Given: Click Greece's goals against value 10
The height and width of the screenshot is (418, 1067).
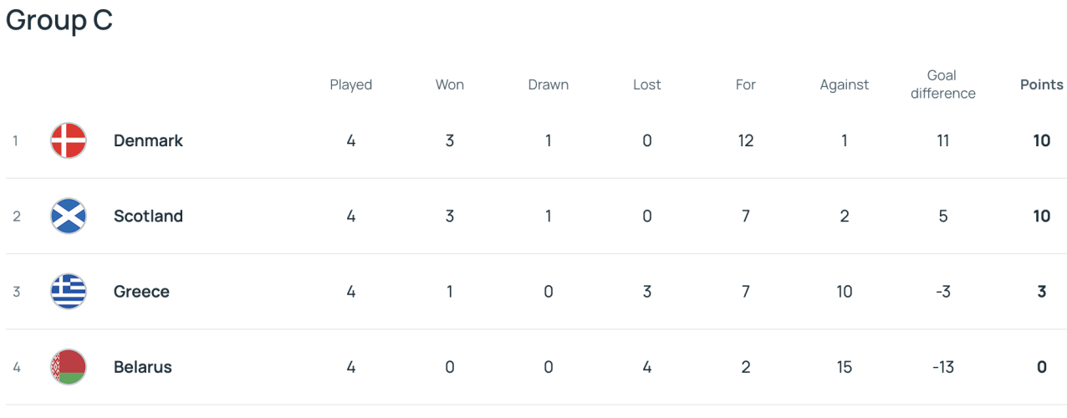Looking at the screenshot, I should point(844,291).
